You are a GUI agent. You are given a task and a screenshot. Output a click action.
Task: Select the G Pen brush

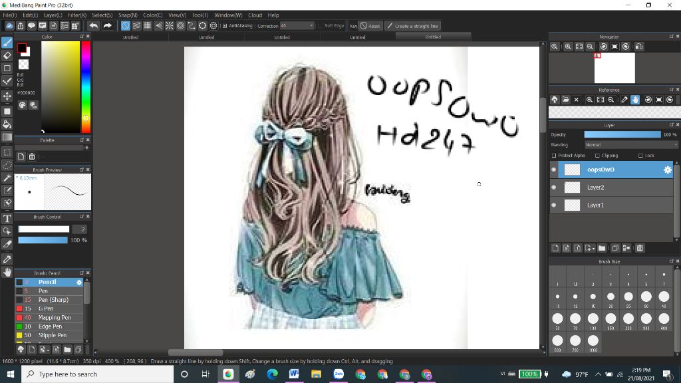pos(47,309)
